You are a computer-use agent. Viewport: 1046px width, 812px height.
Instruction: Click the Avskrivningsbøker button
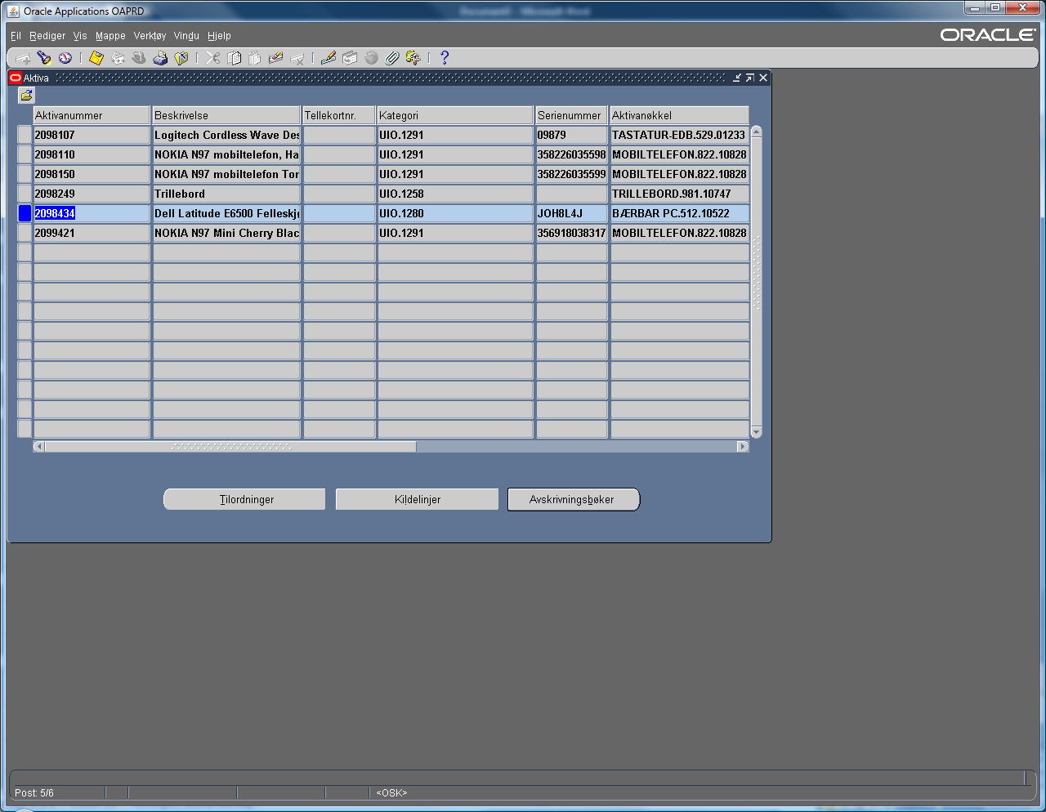point(573,499)
